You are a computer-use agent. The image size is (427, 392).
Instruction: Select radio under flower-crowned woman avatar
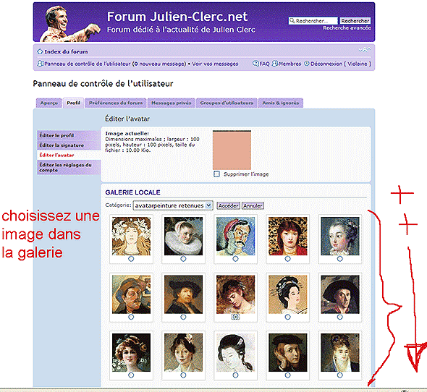[x=131, y=259]
